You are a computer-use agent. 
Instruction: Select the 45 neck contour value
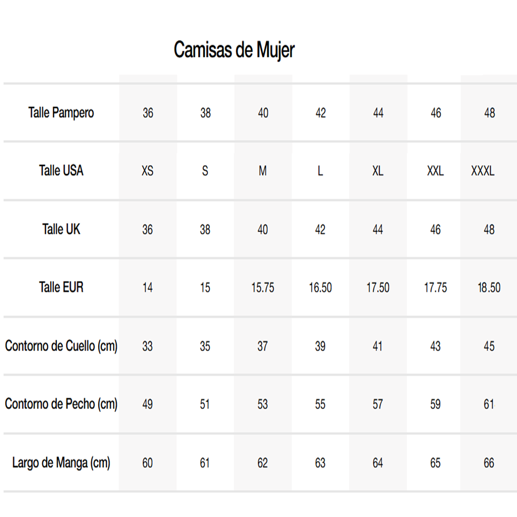point(489,346)
